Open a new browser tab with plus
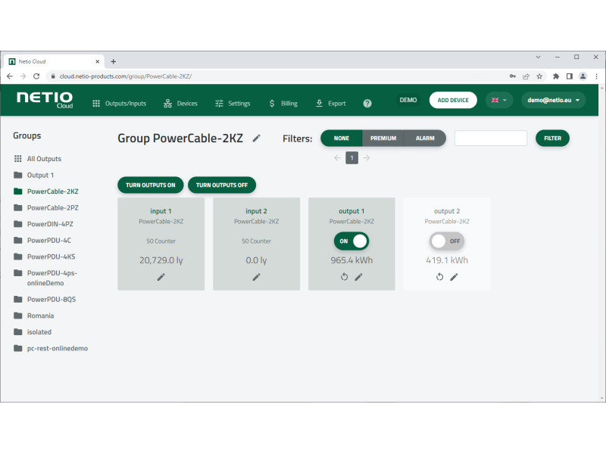This screenshot has height=454, width=606. point(113,61)
